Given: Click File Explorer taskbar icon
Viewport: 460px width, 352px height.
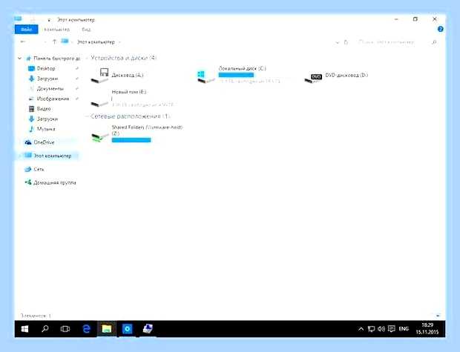Looking at the screenshot, I should pos(107,329).
